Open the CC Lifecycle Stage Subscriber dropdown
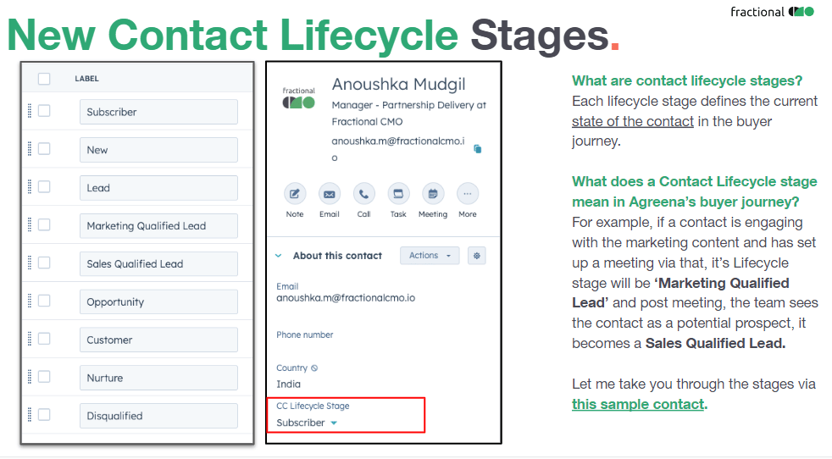The height and width of the screenshot is (459, 832). click(307, 423)
